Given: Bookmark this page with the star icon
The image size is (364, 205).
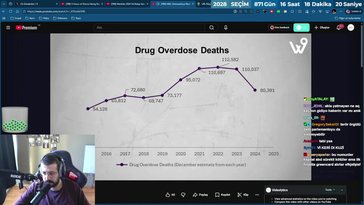Looking at the screenshot, I should [x=251, y=11].
